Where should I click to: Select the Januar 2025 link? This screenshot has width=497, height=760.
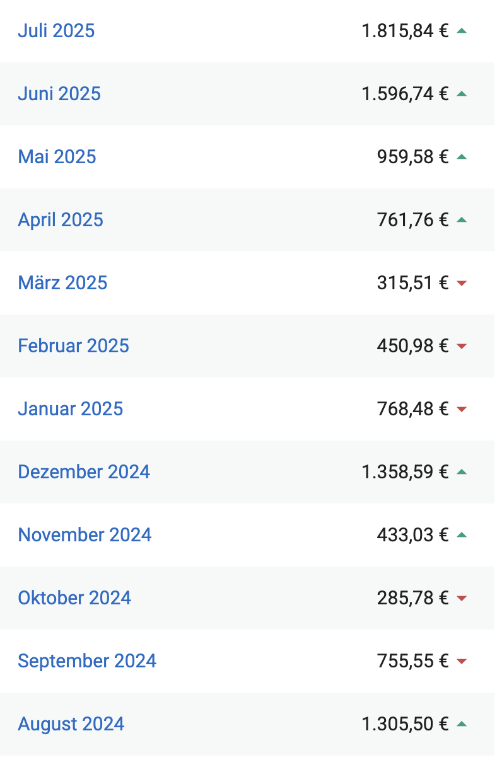pyautogui.click(x=71, y=409)
